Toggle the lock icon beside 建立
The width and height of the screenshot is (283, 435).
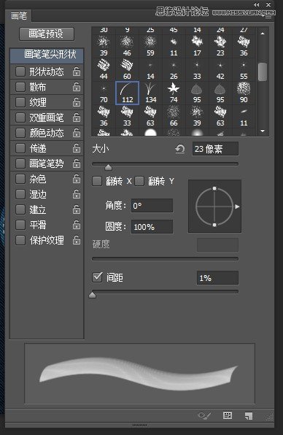77,209
